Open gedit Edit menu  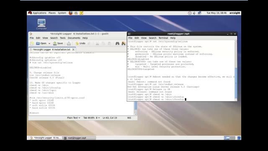tap(38, 38)
